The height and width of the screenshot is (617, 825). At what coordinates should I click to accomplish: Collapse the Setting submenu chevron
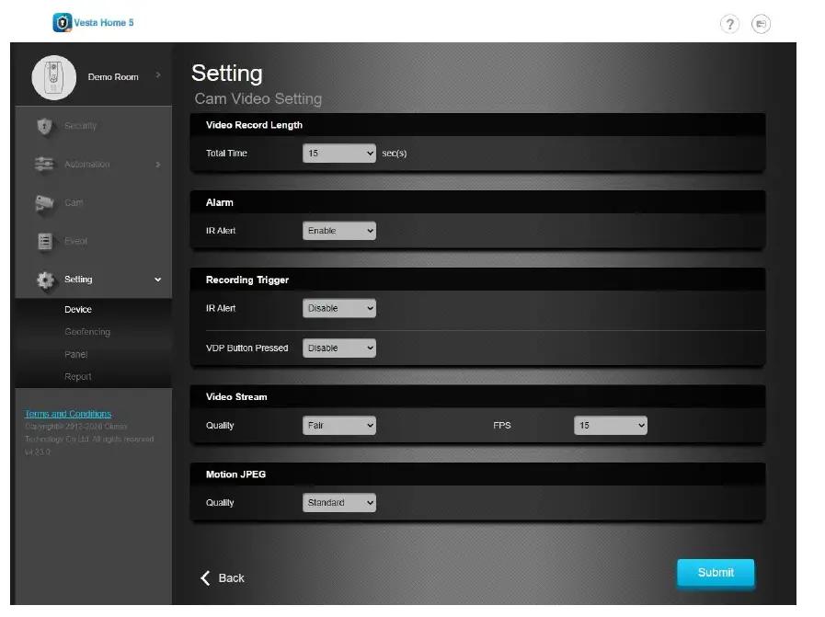coord(158,280)
